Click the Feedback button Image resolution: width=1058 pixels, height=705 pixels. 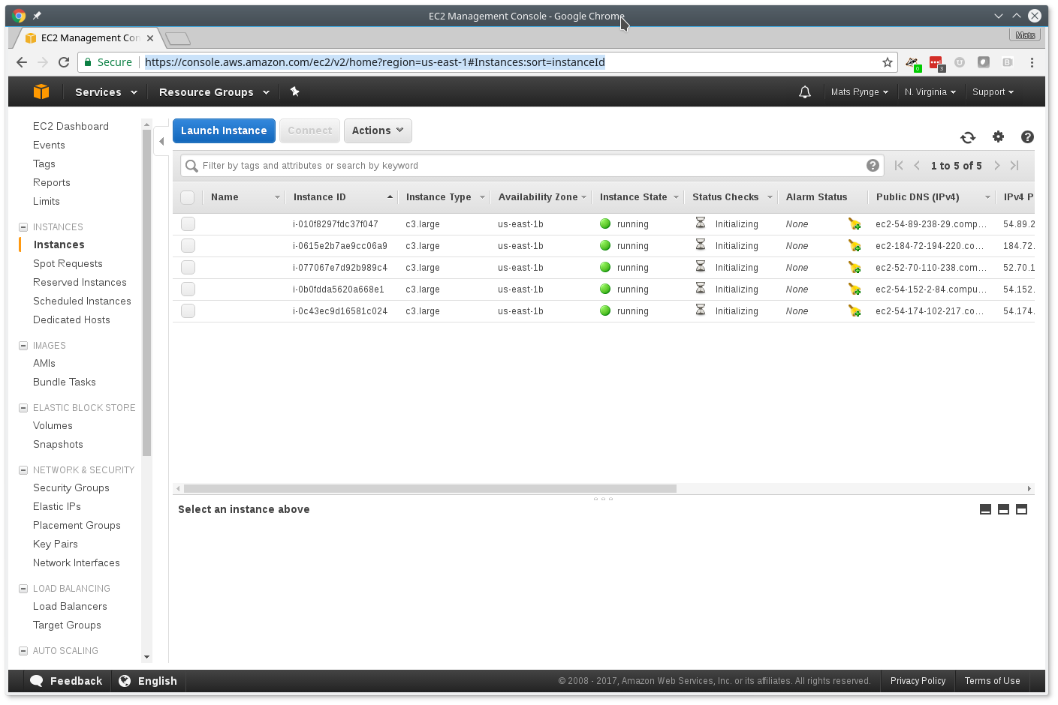tap(66, 681)
